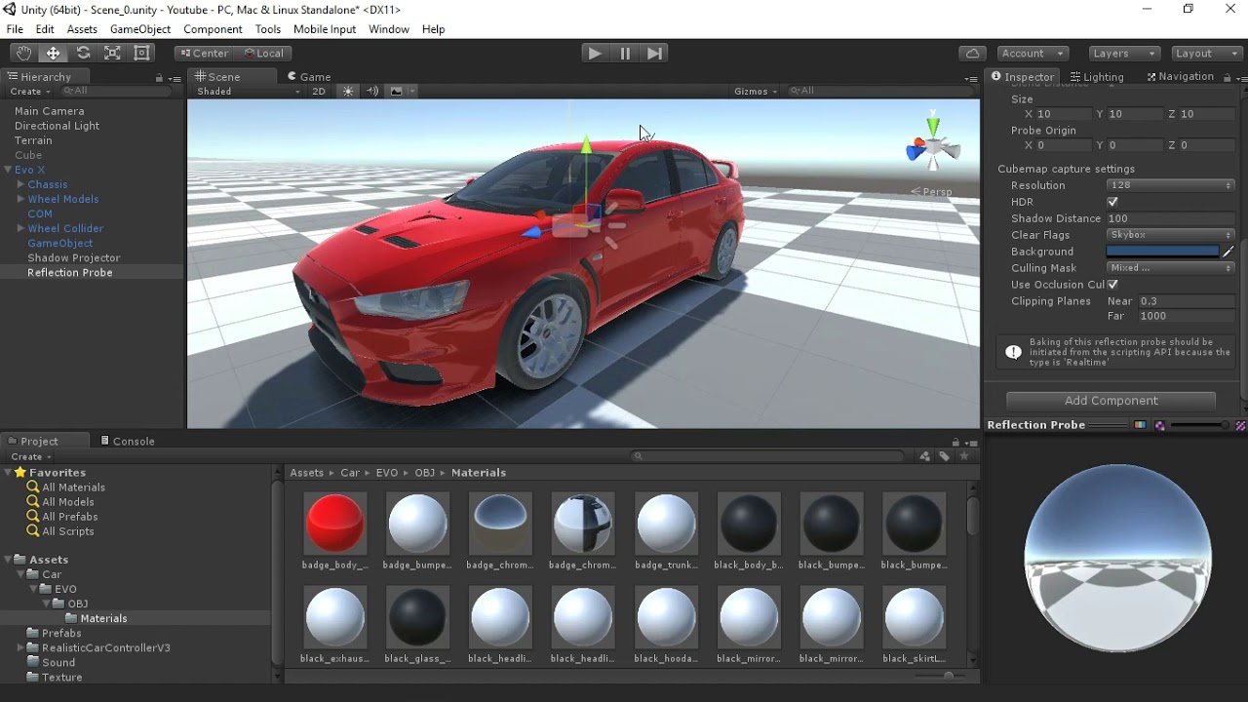
Task: Toggle scene audio speaker icon
Action: click(372, 91)
